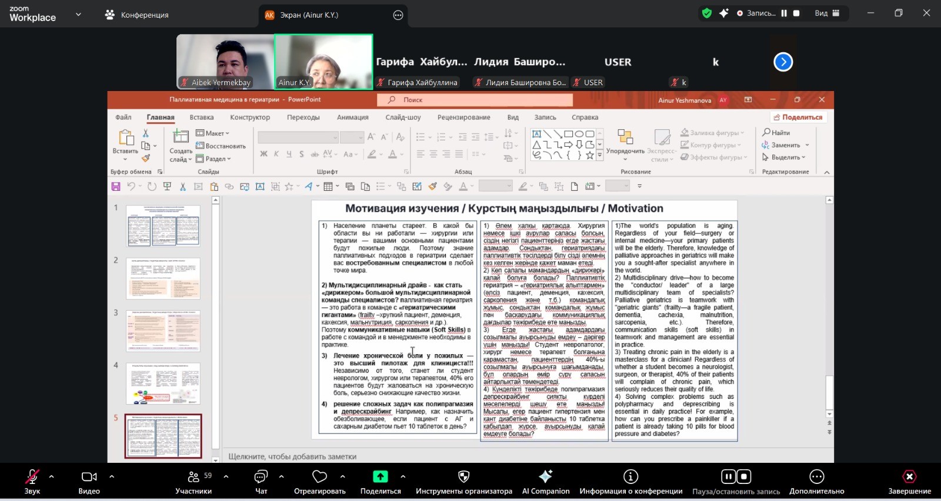941x501 pixels.
Task: Open Host tools shield icon
Action: (463, 477)
